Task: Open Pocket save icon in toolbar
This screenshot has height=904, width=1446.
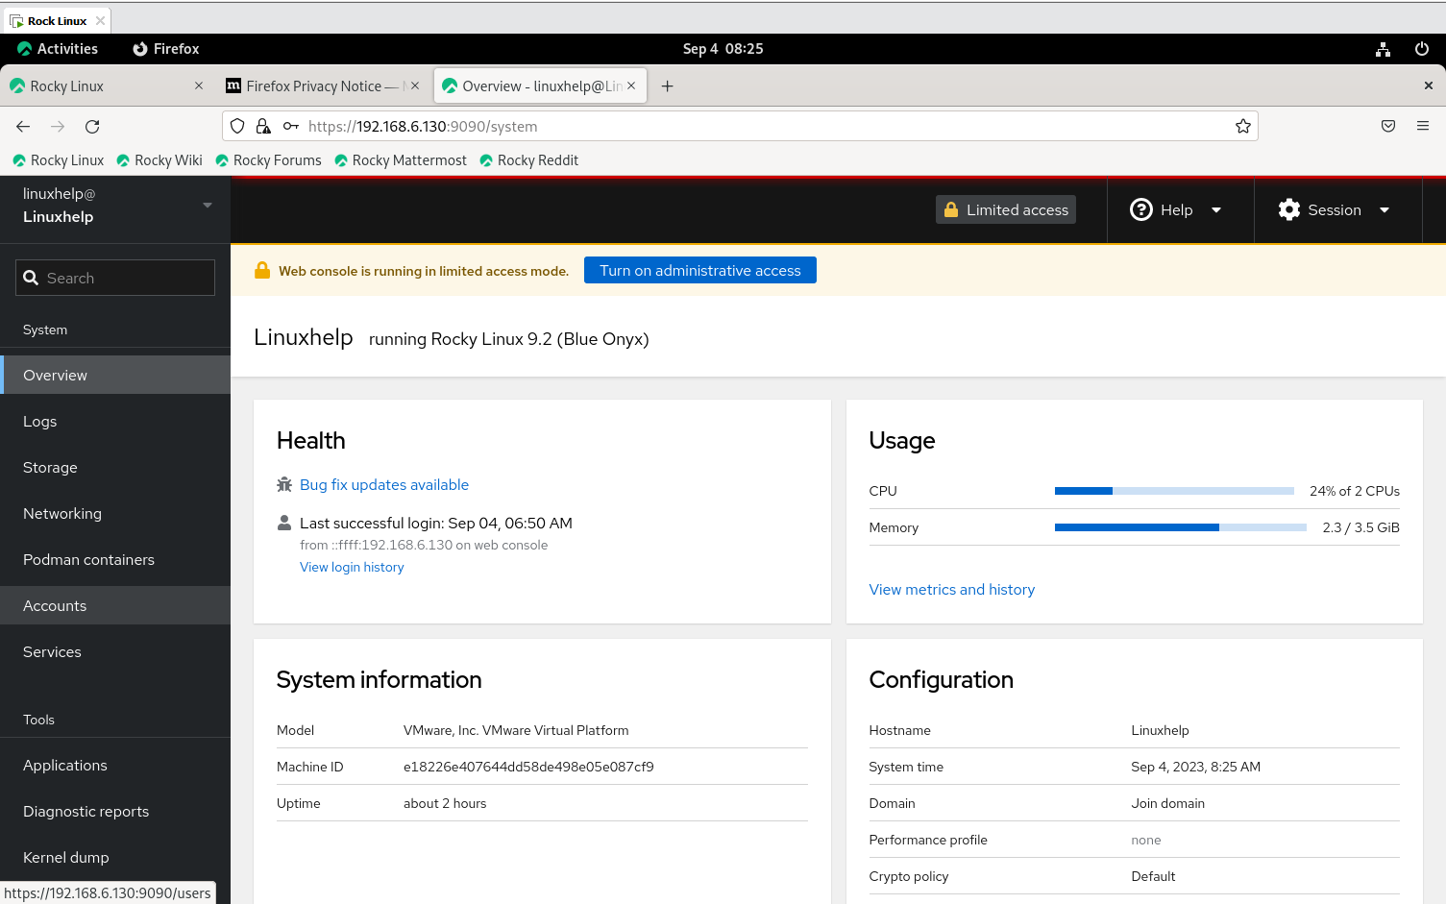Action: [x=1388, y=126]
